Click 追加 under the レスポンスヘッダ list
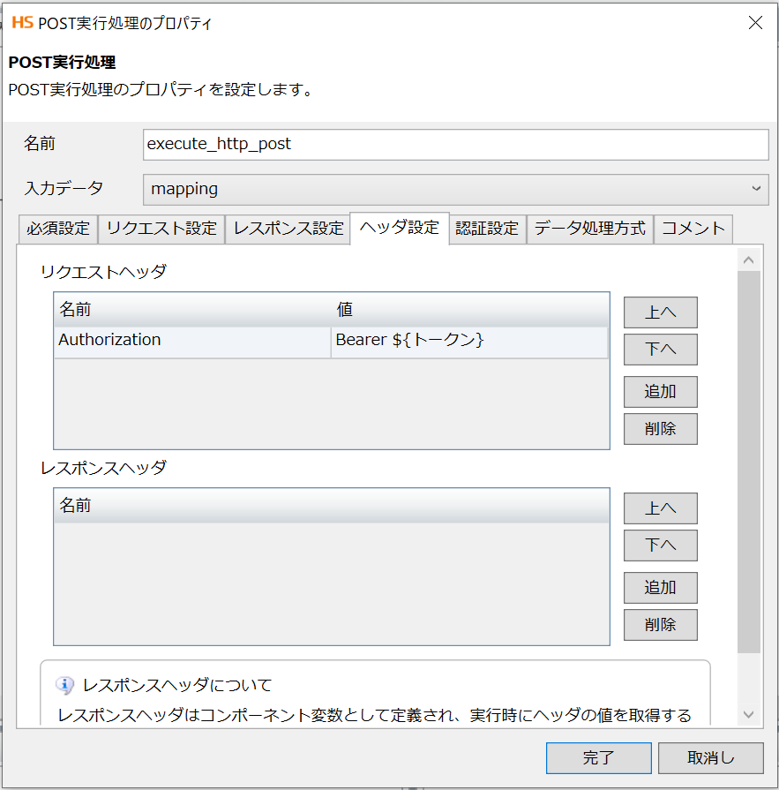This screenshot has width=779, height=790. pyautogui.click(x=660, y=587)
